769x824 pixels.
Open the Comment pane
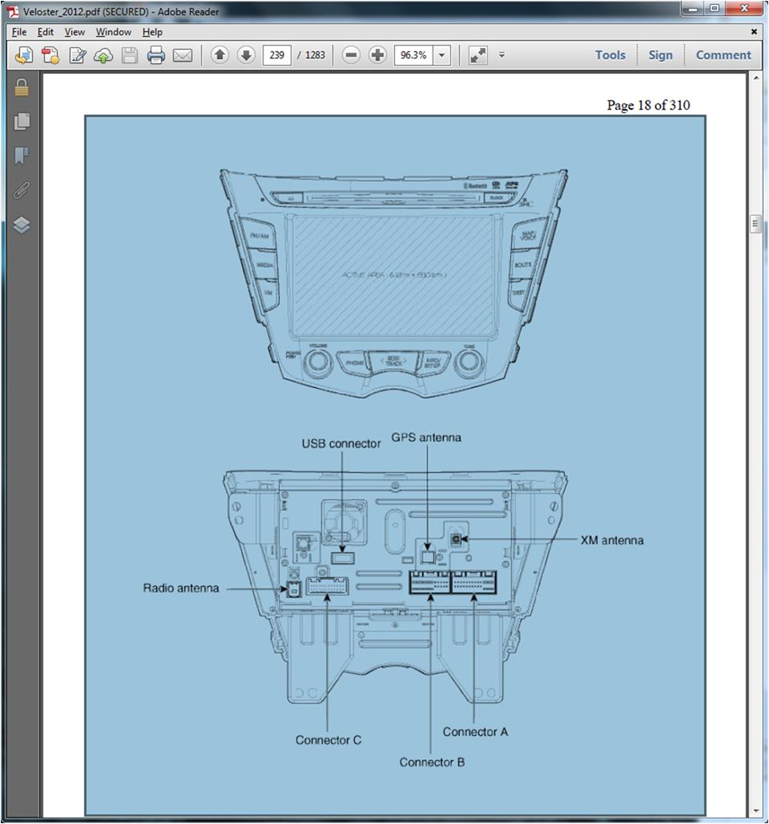723,55
